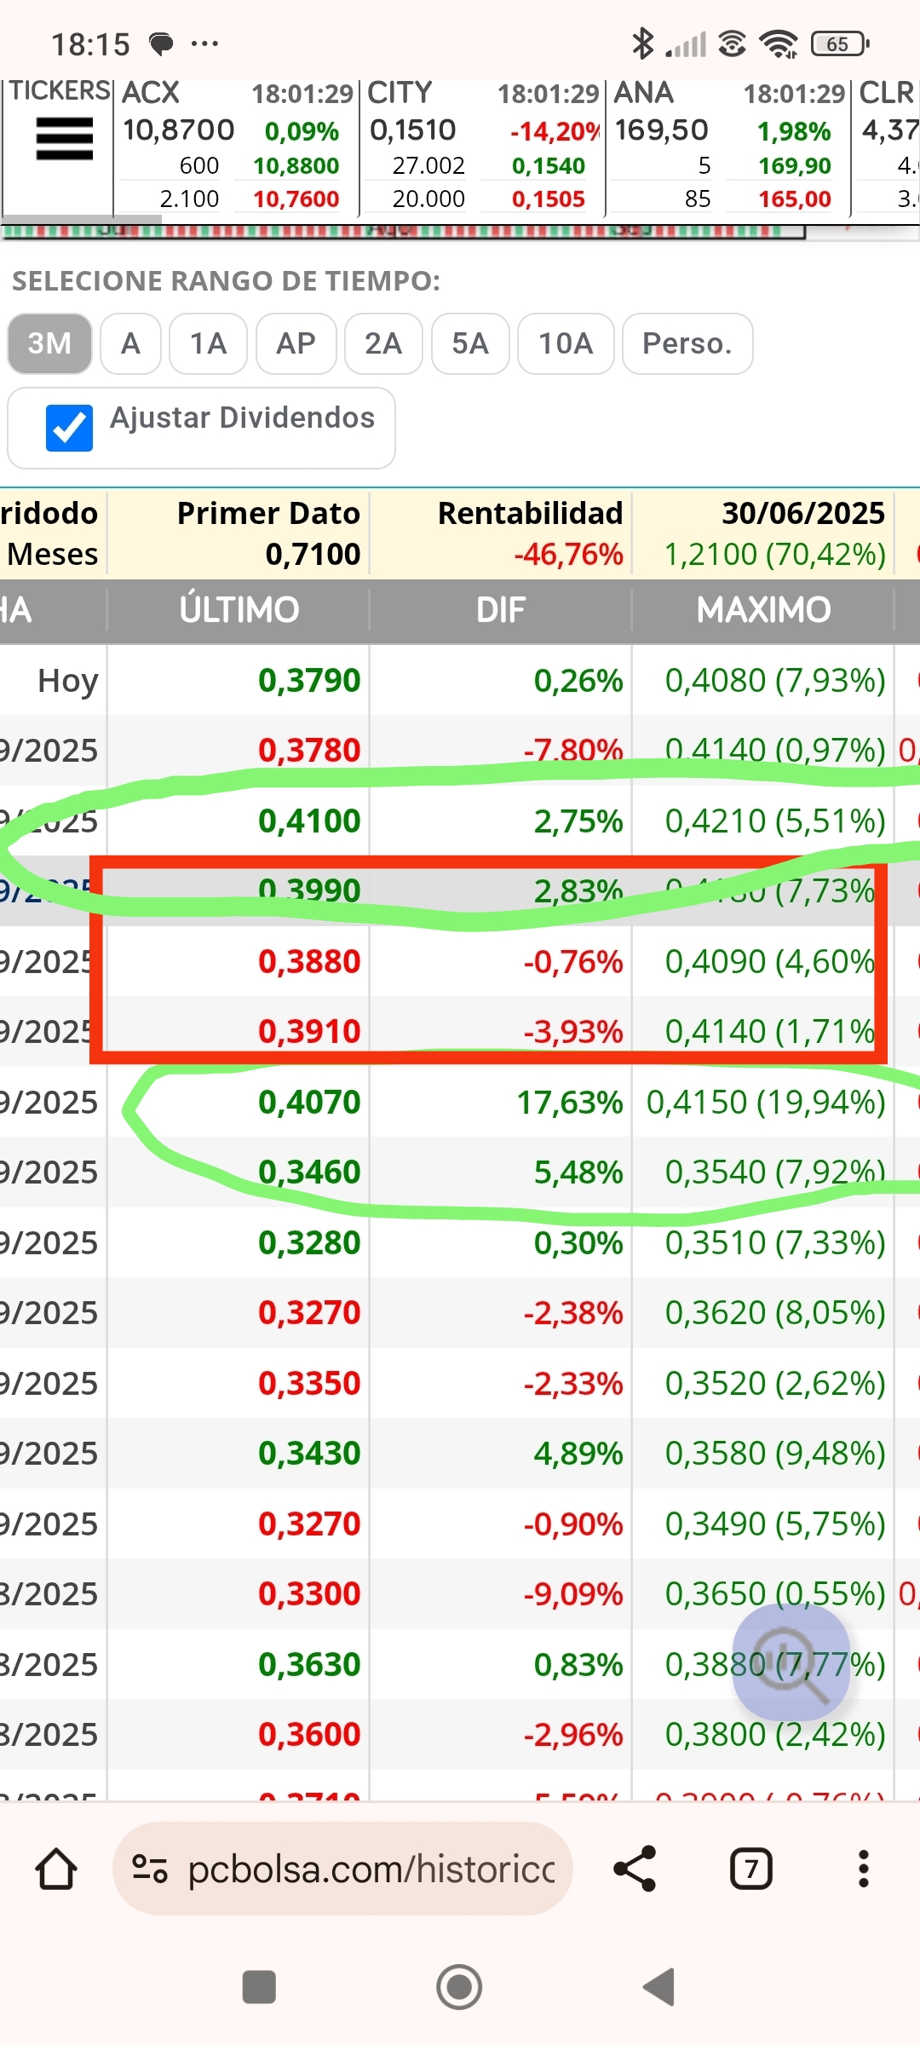Select the Hoy row date cell

point(68,681)
